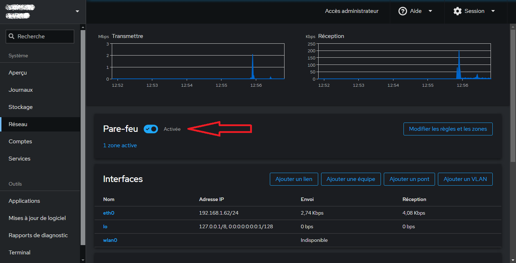The image size is (516, 263).
Task: Click the Recherche search field
Action: [x=40, y=37]
